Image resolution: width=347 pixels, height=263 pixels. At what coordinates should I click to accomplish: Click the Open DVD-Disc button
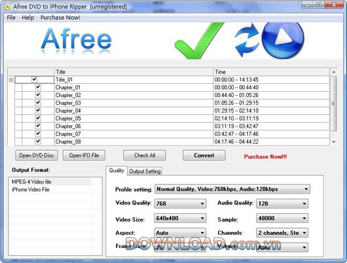(x=37, y=155)
